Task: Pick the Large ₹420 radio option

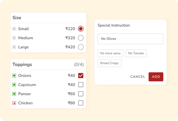Action: pyautogui.click(x=81, y=47)
